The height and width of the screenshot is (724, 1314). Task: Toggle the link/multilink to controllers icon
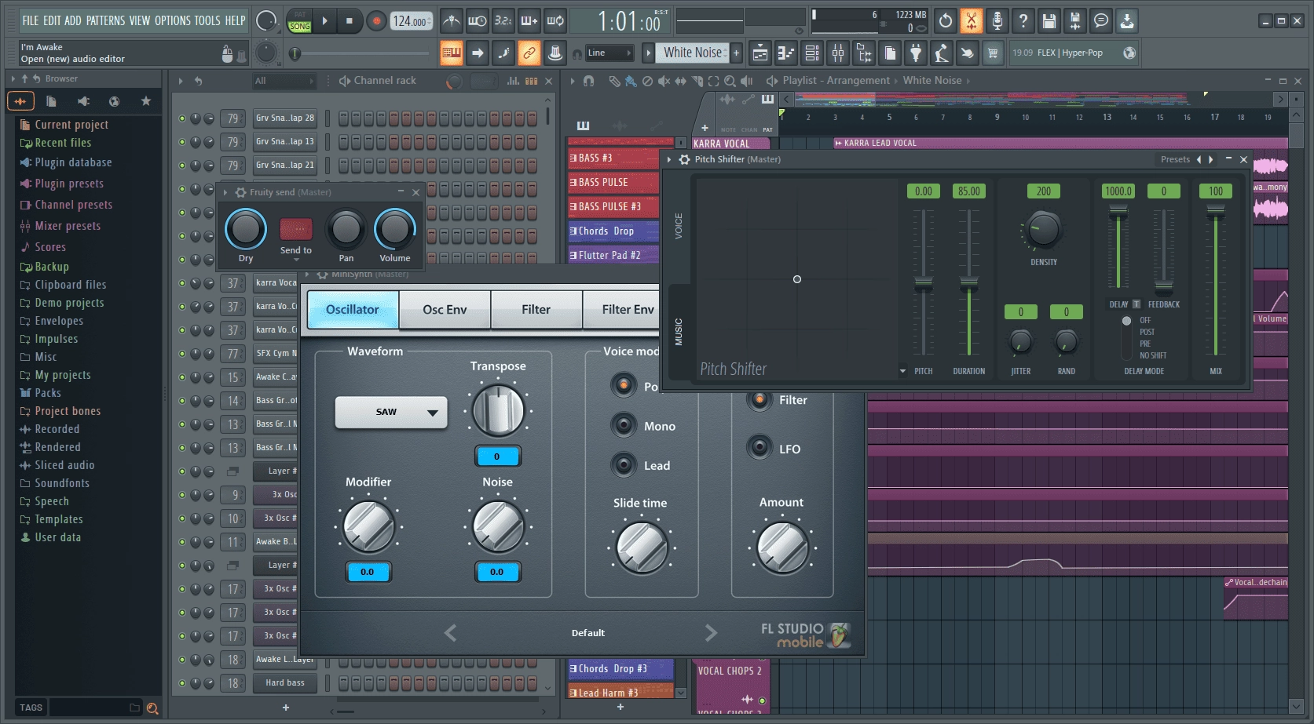click(529, 53)
